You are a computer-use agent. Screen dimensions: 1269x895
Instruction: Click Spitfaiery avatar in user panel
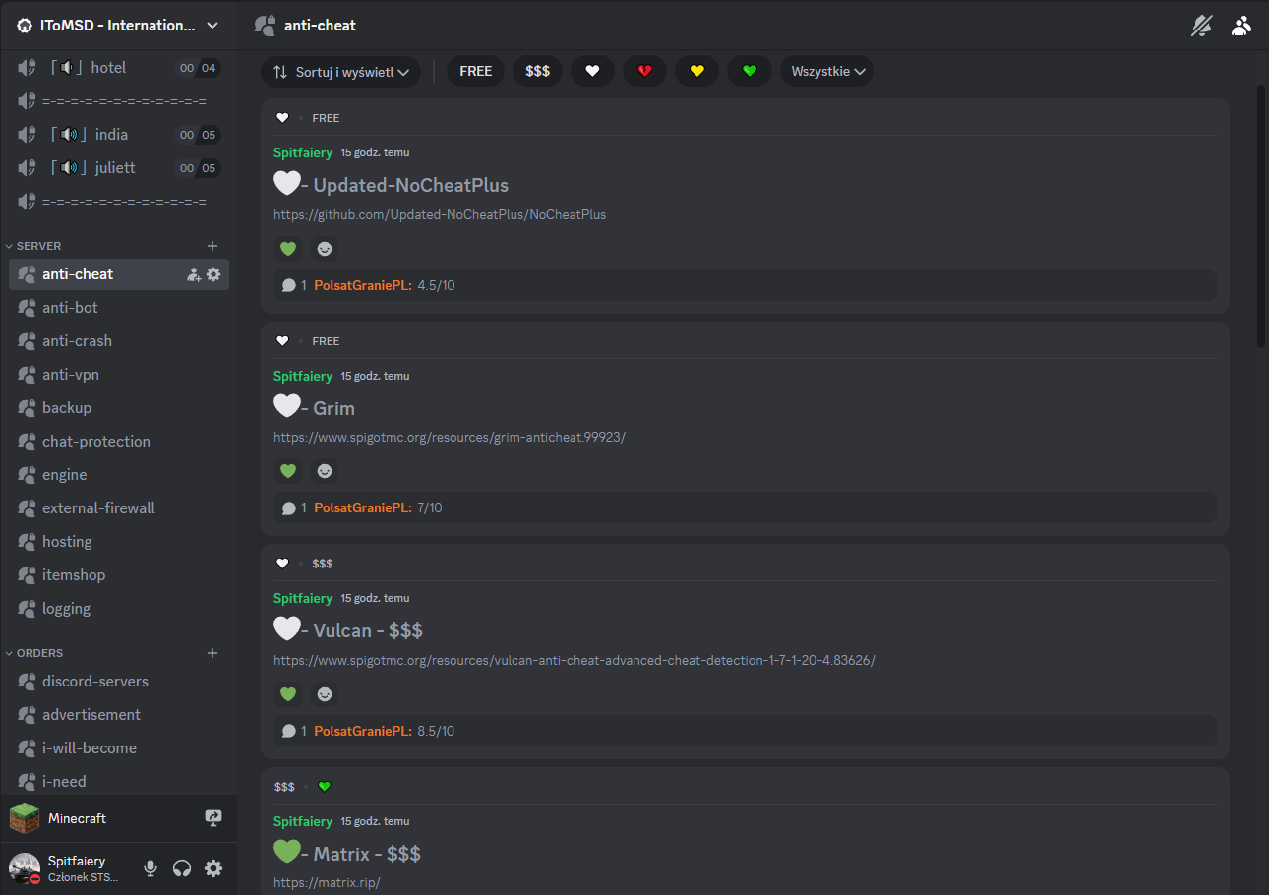(x=25, y=868)
